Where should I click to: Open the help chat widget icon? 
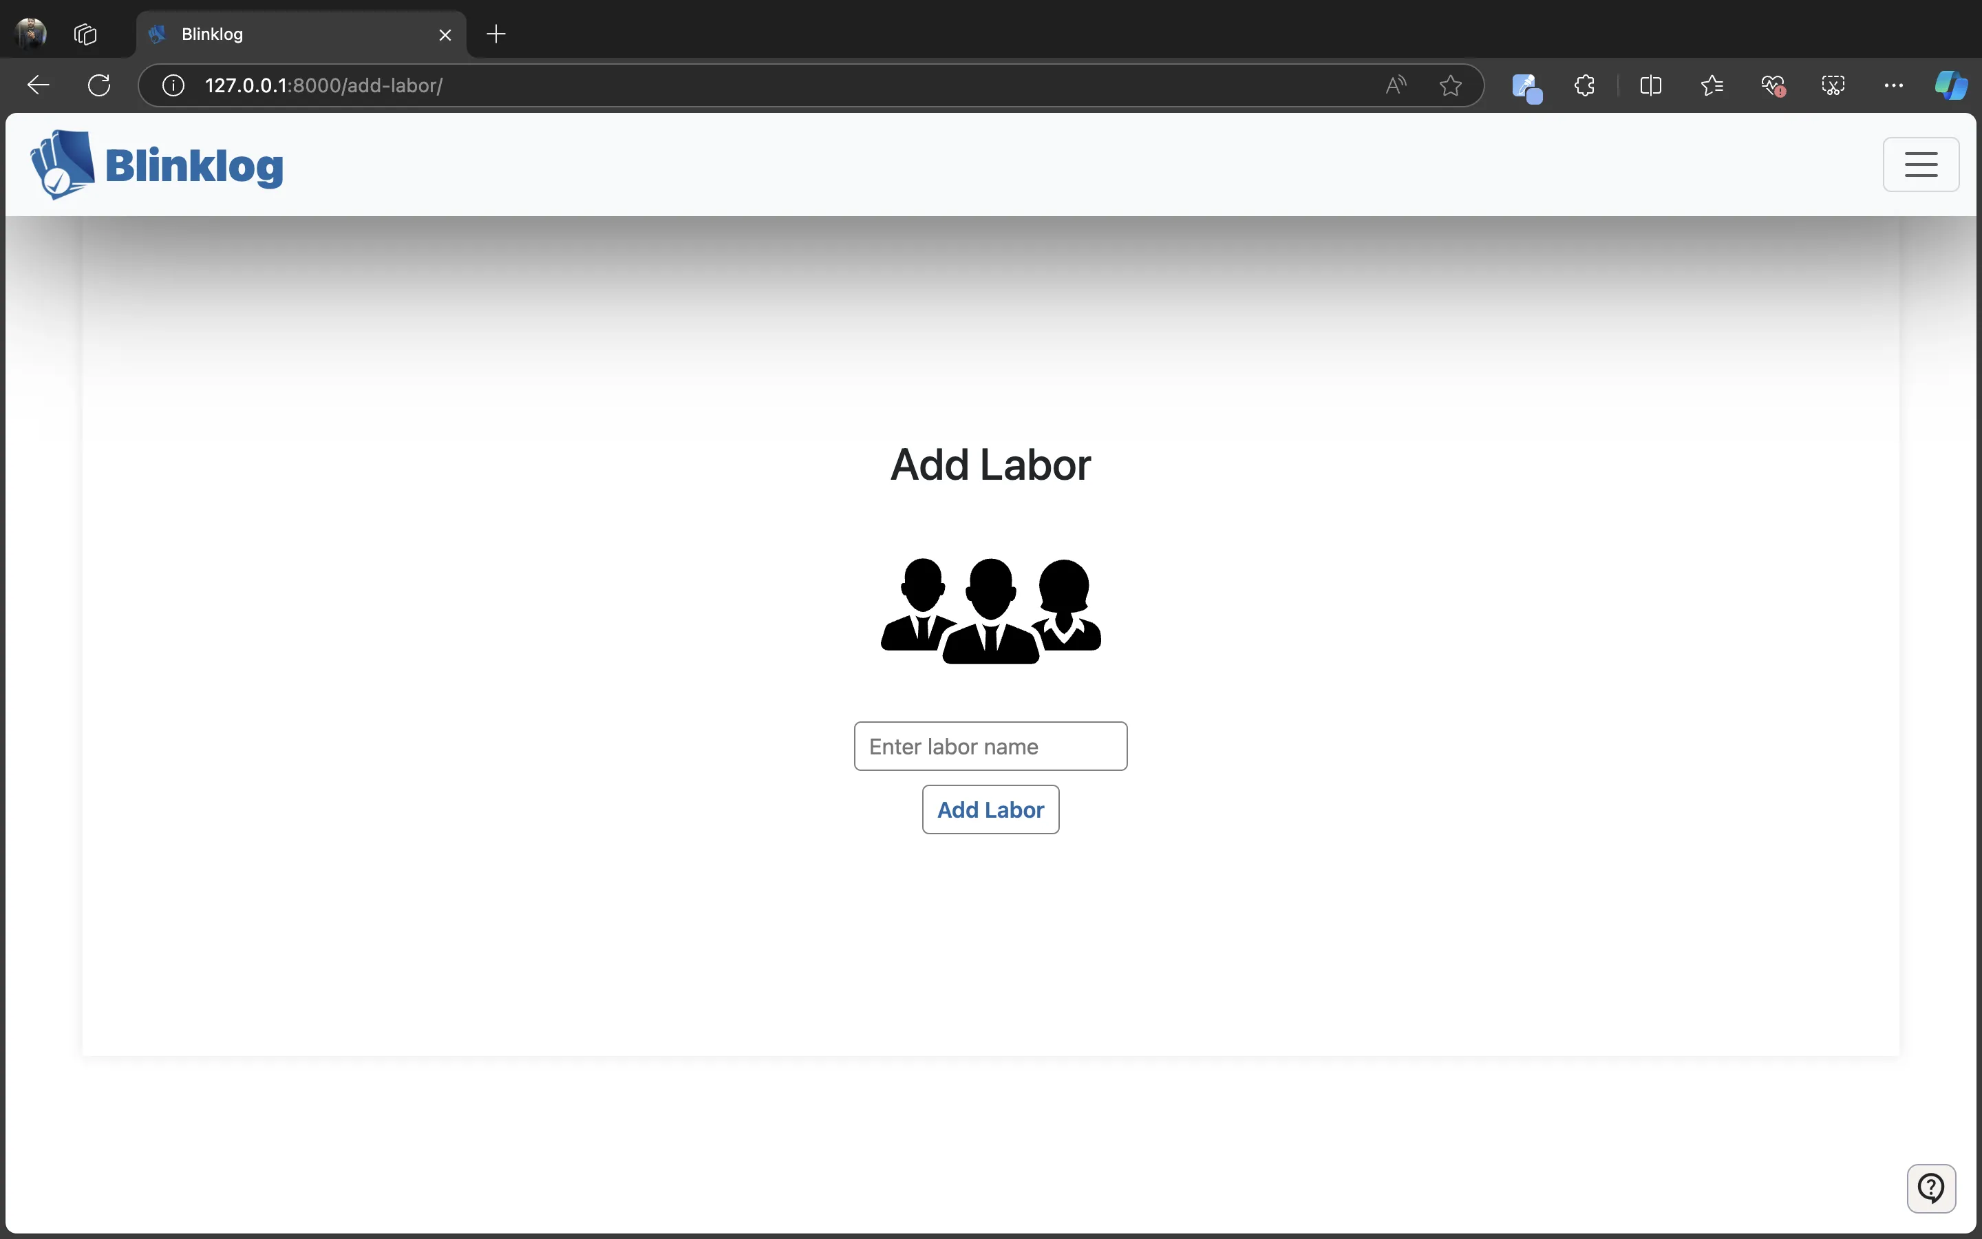point(1931,1188)
